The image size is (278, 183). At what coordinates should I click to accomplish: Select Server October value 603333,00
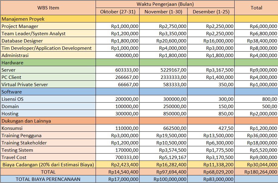click(118, 70)
